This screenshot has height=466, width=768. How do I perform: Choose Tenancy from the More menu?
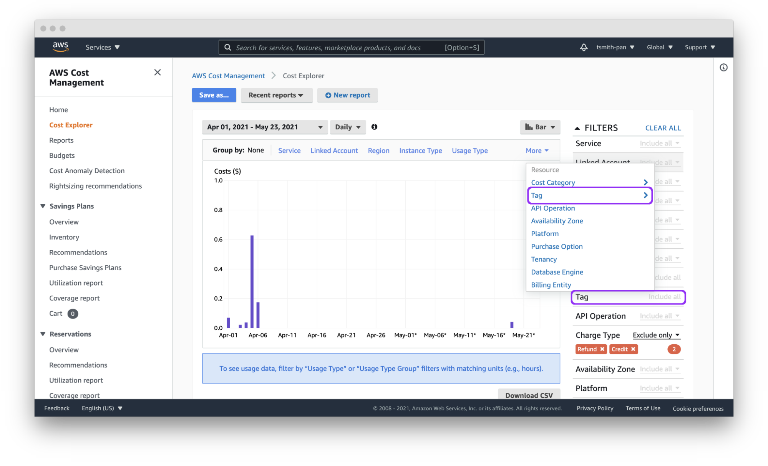pyautogui.click(x=544, y=259)
